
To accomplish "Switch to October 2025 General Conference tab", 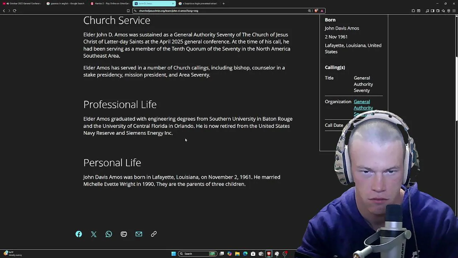I will click(22, 4).
